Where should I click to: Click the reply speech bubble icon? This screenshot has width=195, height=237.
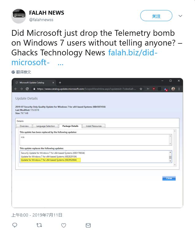[x=15, y=225]
